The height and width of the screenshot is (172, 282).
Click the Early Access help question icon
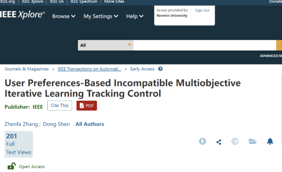click(x=160, y=69)
